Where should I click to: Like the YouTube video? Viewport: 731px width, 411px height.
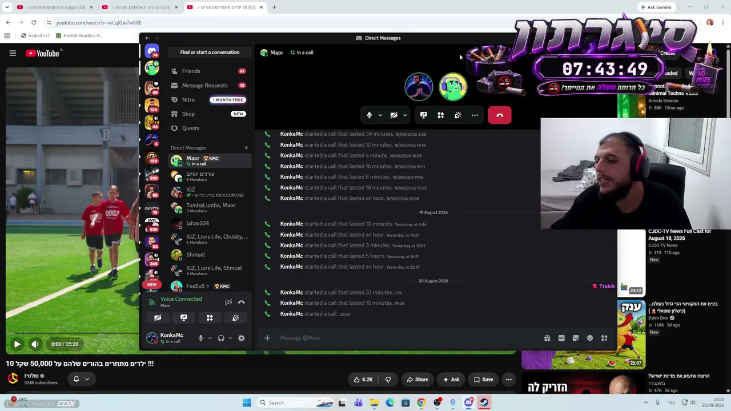point(363,380)
